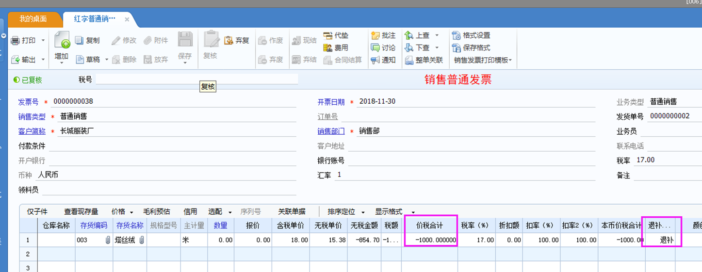
Task: Click the 仅子件 grid toolbar button
Action: (37, 211)
